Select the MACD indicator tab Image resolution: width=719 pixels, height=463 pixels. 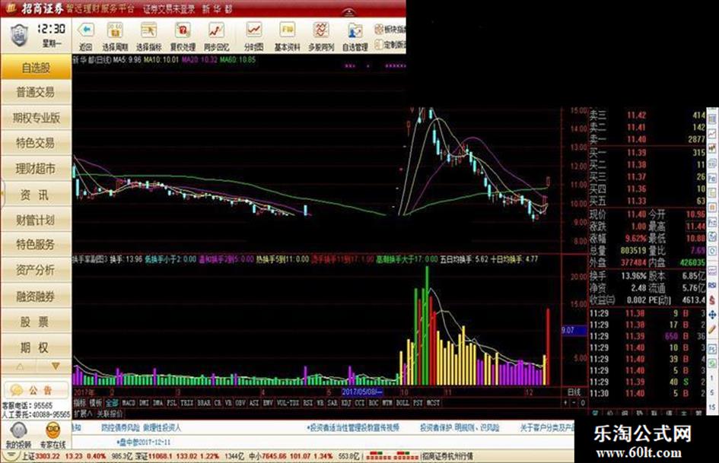(x=129, y=403)
